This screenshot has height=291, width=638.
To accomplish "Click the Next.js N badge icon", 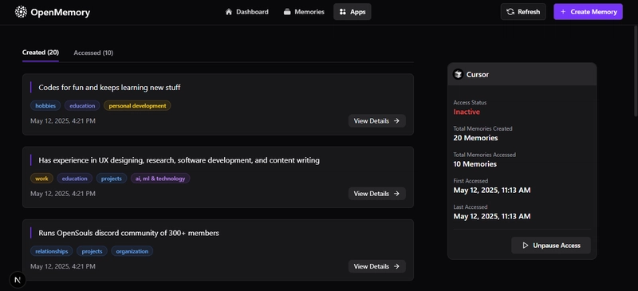I will pyautogui.click(x=17, y=280).
